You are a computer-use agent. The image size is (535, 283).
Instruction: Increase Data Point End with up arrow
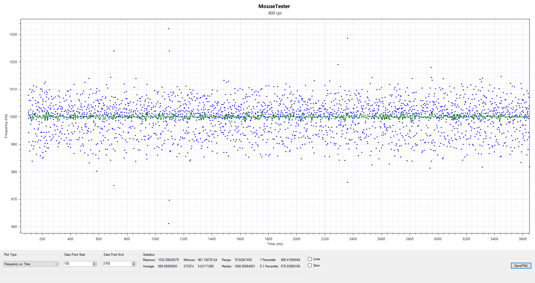134,262
